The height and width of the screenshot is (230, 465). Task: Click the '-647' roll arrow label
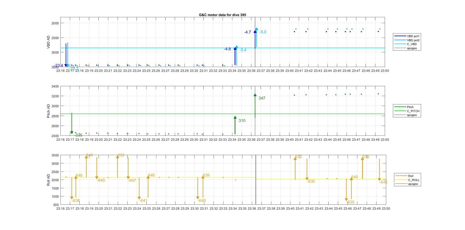pos(132,181)
